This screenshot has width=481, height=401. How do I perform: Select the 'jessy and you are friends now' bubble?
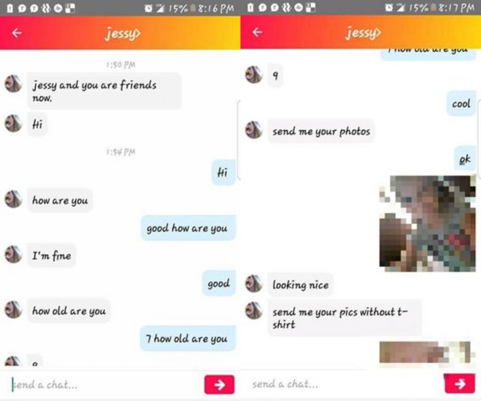[104, 91]
